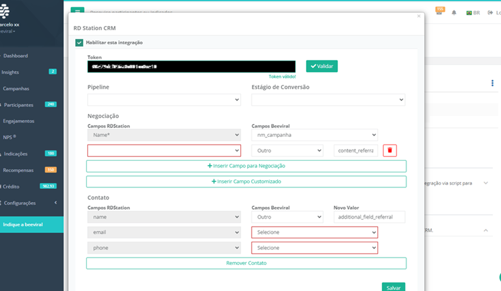Click the 982,93 credit badge
501x291 pixels.
pyautogui.click(x=48, y=186)
